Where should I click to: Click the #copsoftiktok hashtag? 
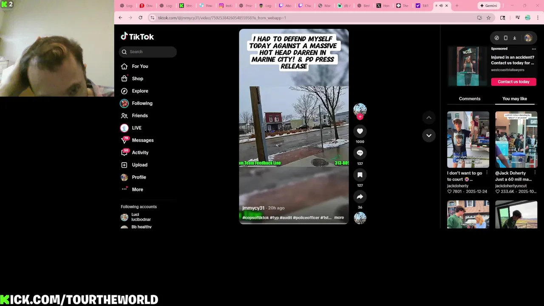[255, 218]
